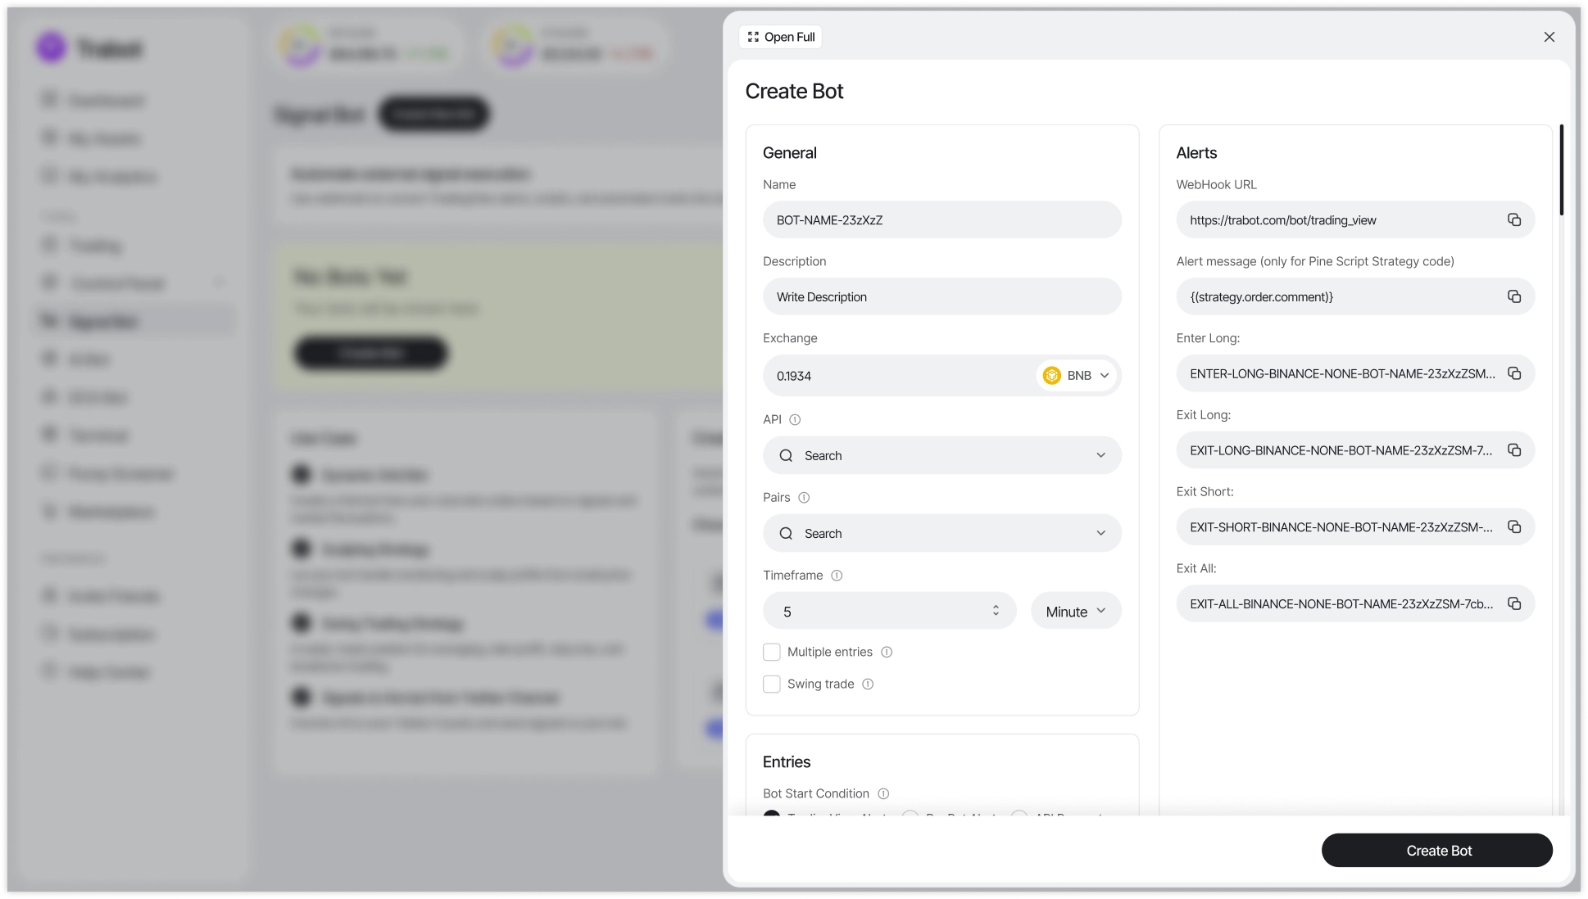Open the BNB exchange dropdown
The width and height of the screenshot is (1588, 899).
pyautogui.click(x=1077, y=375)
